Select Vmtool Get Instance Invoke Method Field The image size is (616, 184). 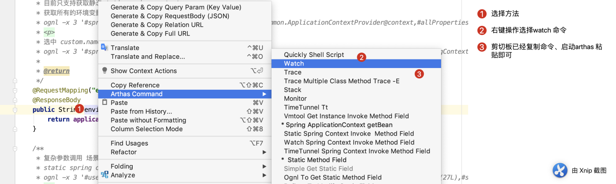click(x=347, y=116)
